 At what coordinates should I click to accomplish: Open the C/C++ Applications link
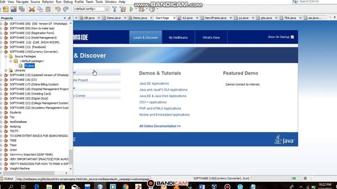click(x=153, y=102)
